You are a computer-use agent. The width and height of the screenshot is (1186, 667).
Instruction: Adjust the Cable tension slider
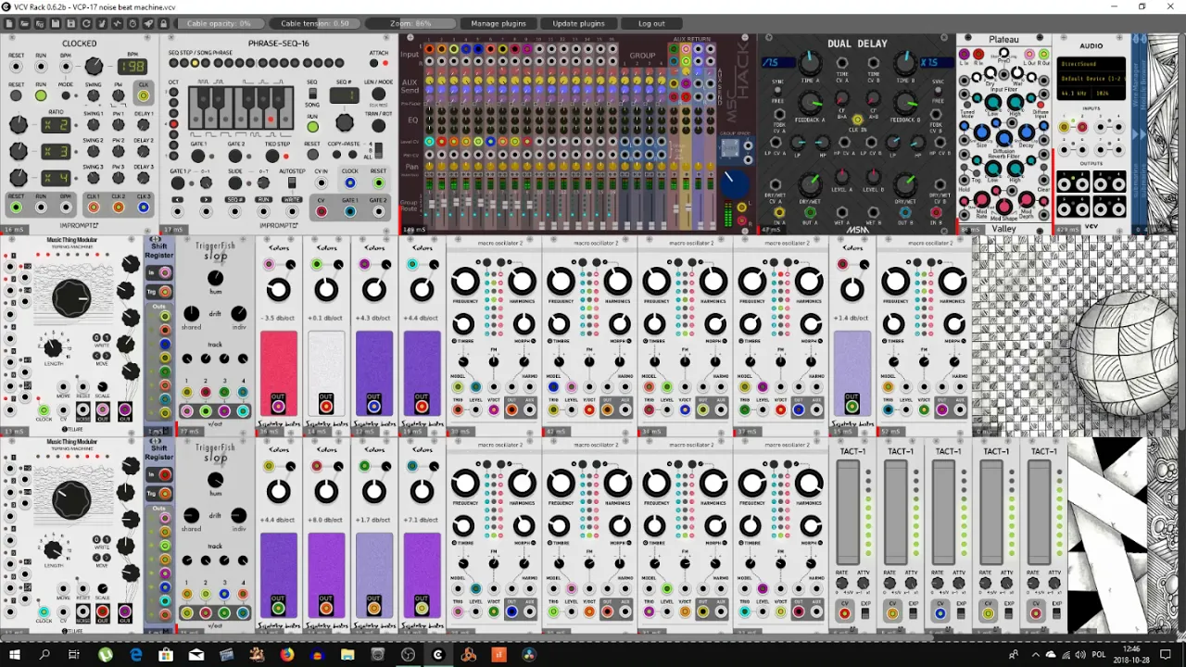[315, 23]
